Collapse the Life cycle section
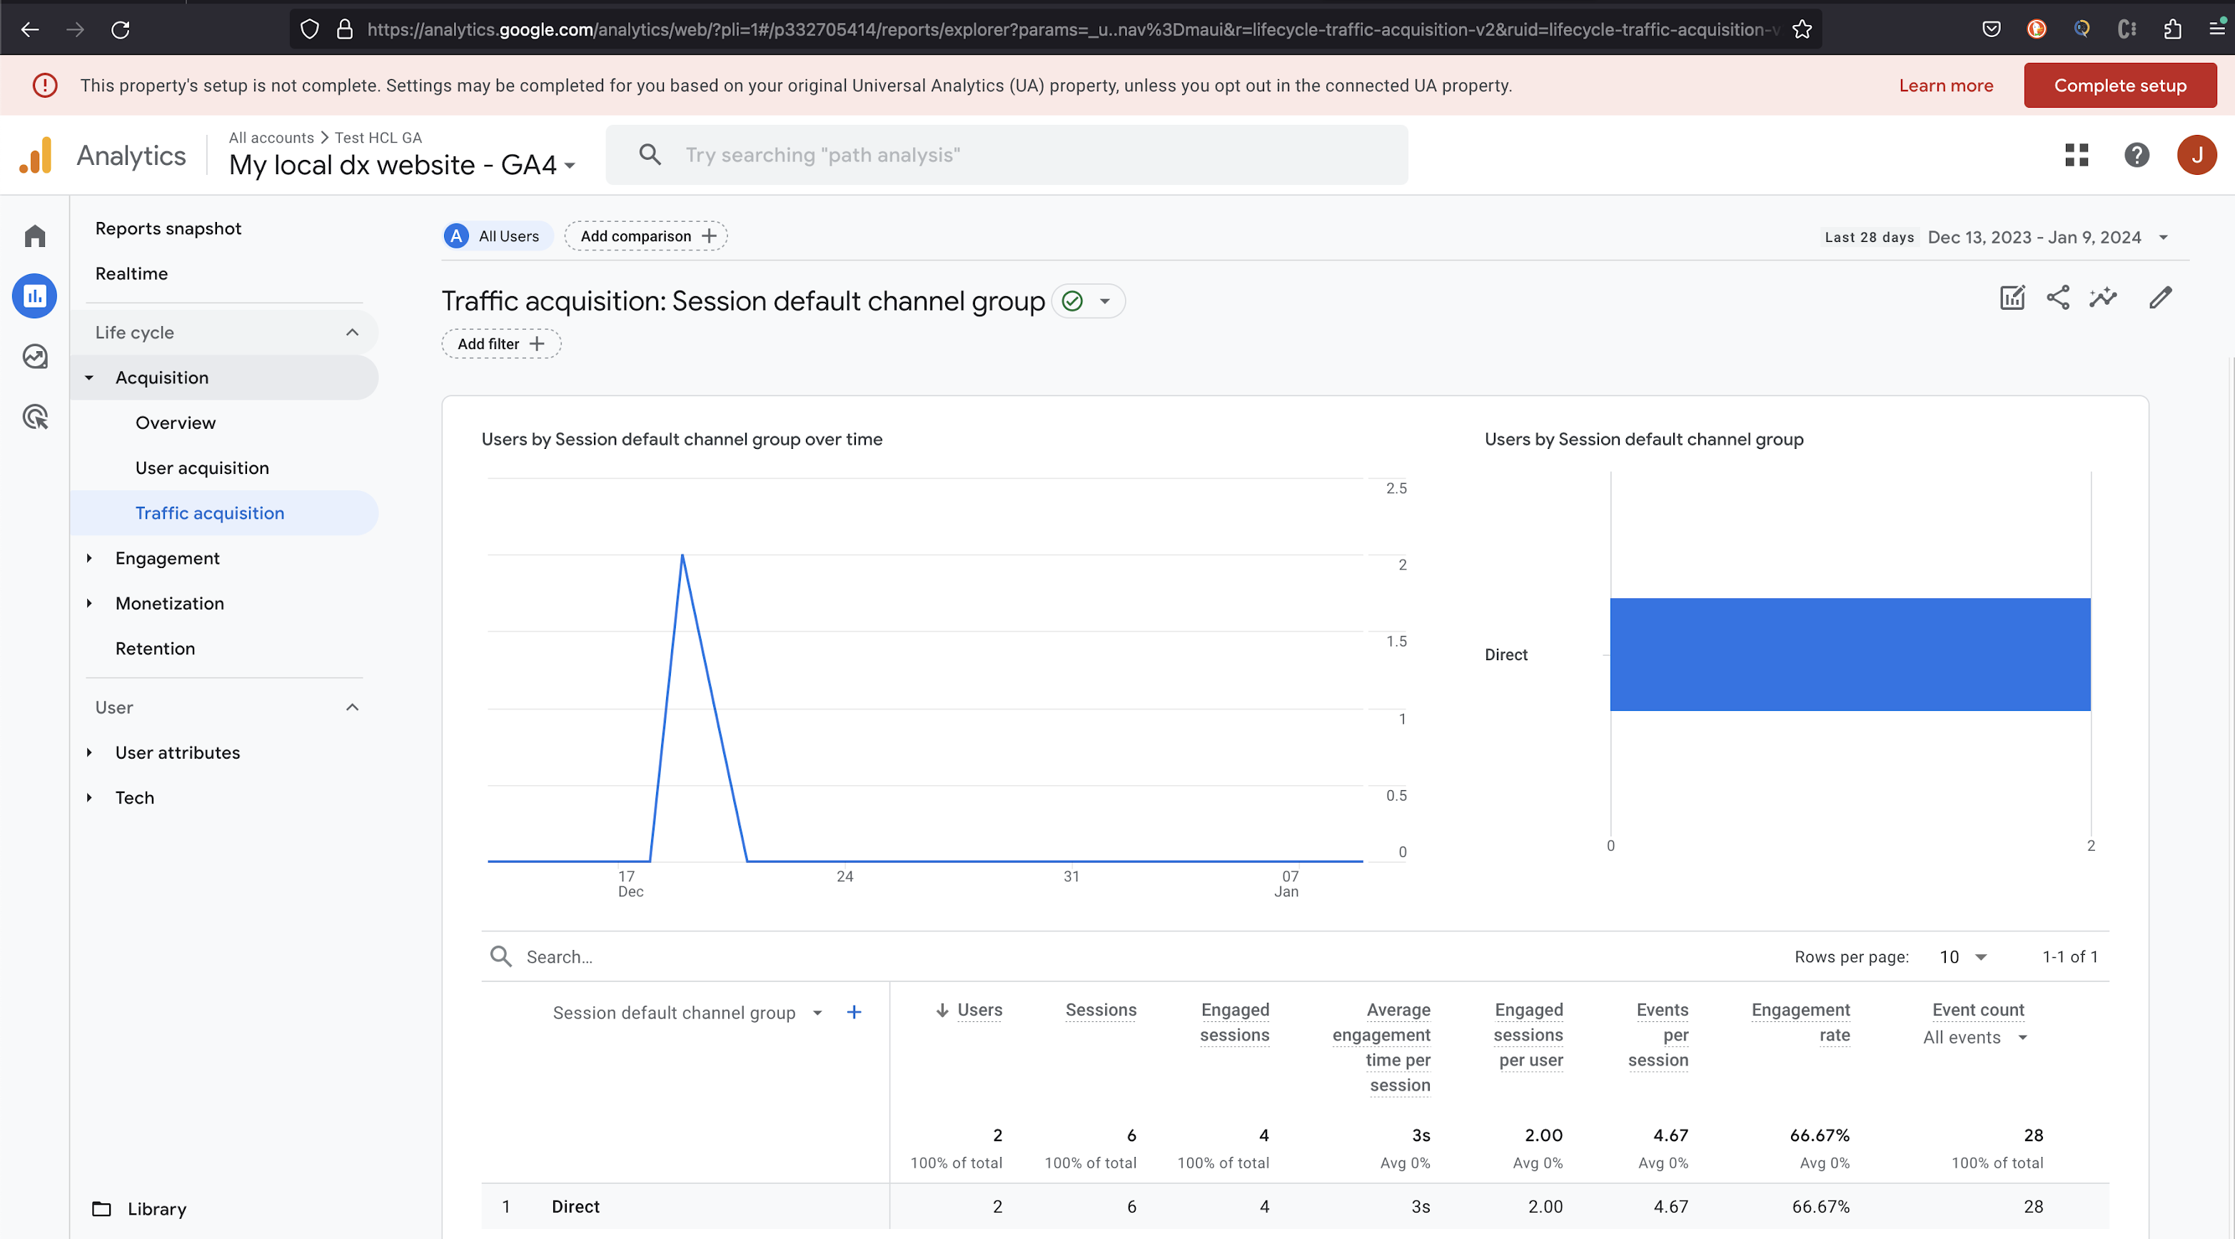 [352, 333]
